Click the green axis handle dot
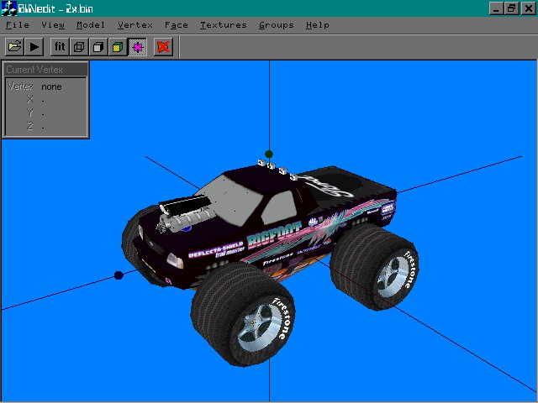Image resolution: width=538 pixels, height=403 pixels. 269,154
